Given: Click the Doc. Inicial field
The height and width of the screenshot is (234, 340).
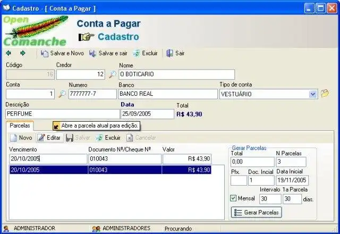Looking at the screenshot, I should click(x=261, y=180).
